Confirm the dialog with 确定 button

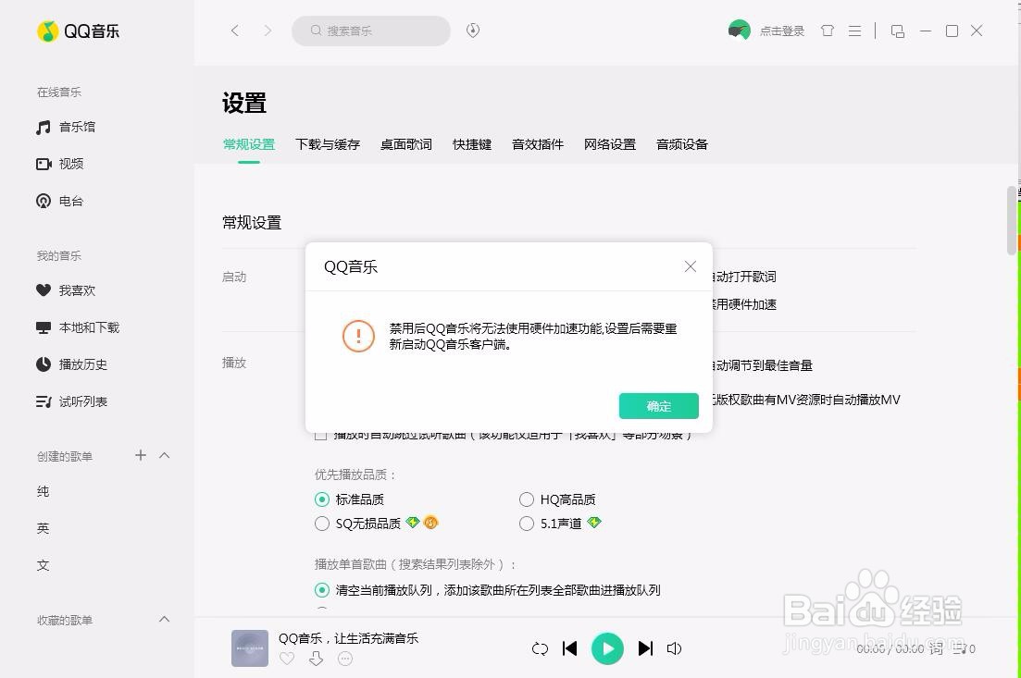[x=658, y=406]
